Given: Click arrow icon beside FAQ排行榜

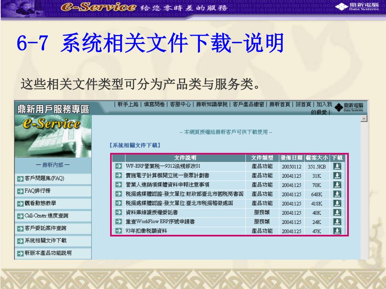Looking at the screenshot, I should (20, 191).
